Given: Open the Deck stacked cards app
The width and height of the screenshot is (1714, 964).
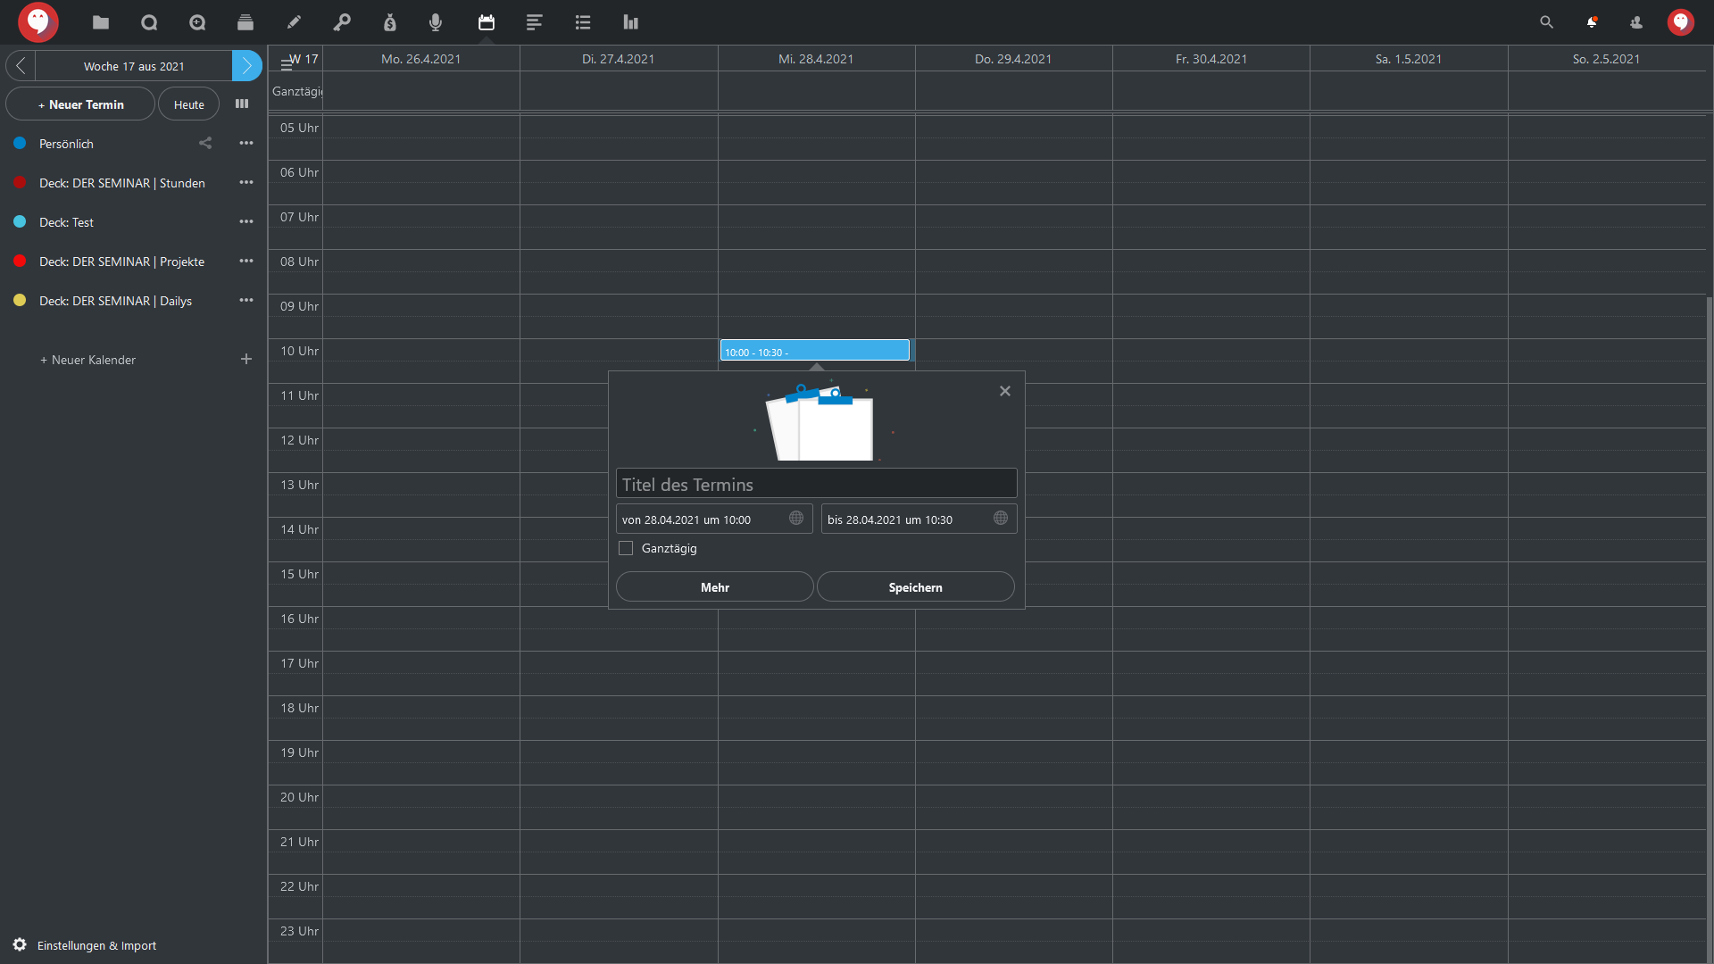Looking at the screenshot, I should click(x=245, y=22).
